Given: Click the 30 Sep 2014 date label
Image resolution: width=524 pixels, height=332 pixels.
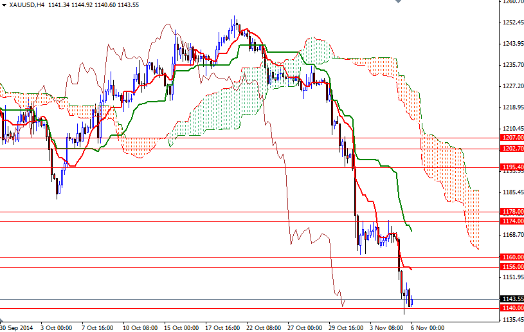Looking at the screenshot, I should click(x=17, y=327).
